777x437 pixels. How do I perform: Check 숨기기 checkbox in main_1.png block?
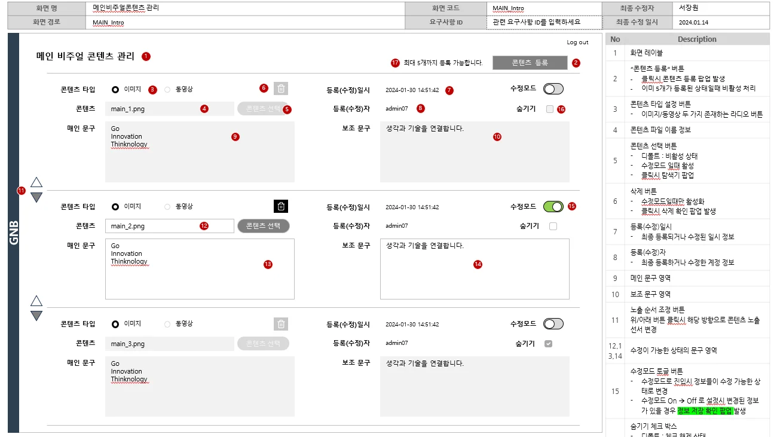click(x=549, y=109)
